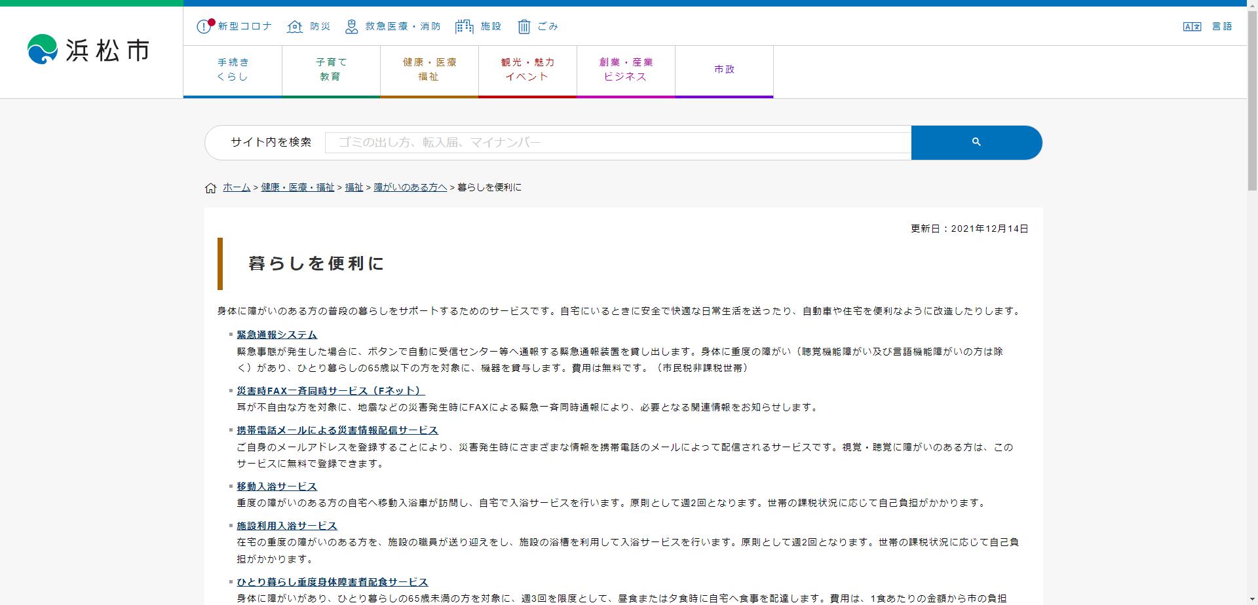Open ひとり暮らし重度身体障害者配食サービス link

click(x=332, y=582)
